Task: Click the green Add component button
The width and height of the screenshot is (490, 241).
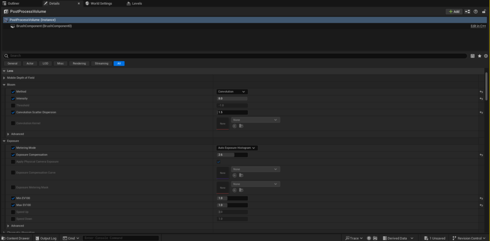Action: [x=454, y=11]
